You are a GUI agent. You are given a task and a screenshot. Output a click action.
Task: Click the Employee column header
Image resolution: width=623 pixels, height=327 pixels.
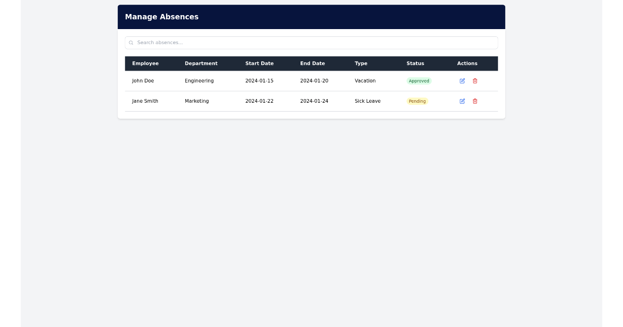click(145, 63)
